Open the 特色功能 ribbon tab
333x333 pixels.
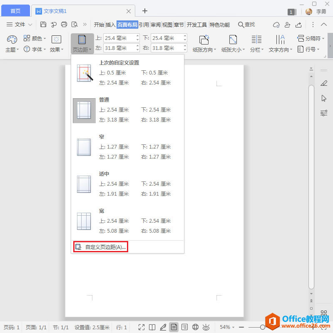click(220, 25)
